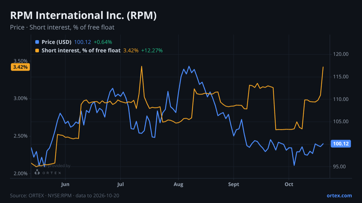Screen dimensions: 362x203
Task: Click the blue 100.12 axis marker
Action: pyautogui.click(x=341, y=144)
